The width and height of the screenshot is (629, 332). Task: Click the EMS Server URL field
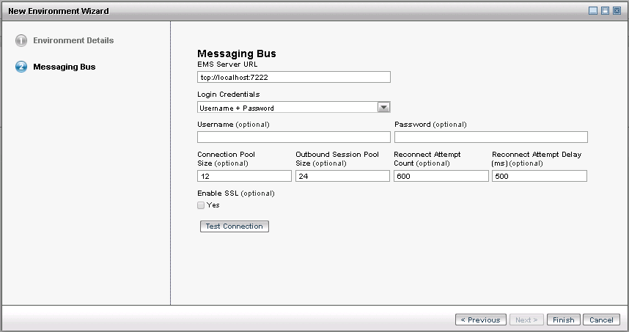coord(294,77)
